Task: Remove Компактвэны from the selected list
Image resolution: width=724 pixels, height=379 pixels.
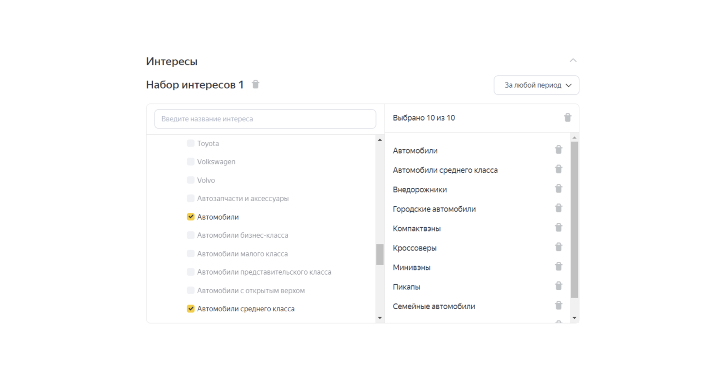Action: pos(559,228)
